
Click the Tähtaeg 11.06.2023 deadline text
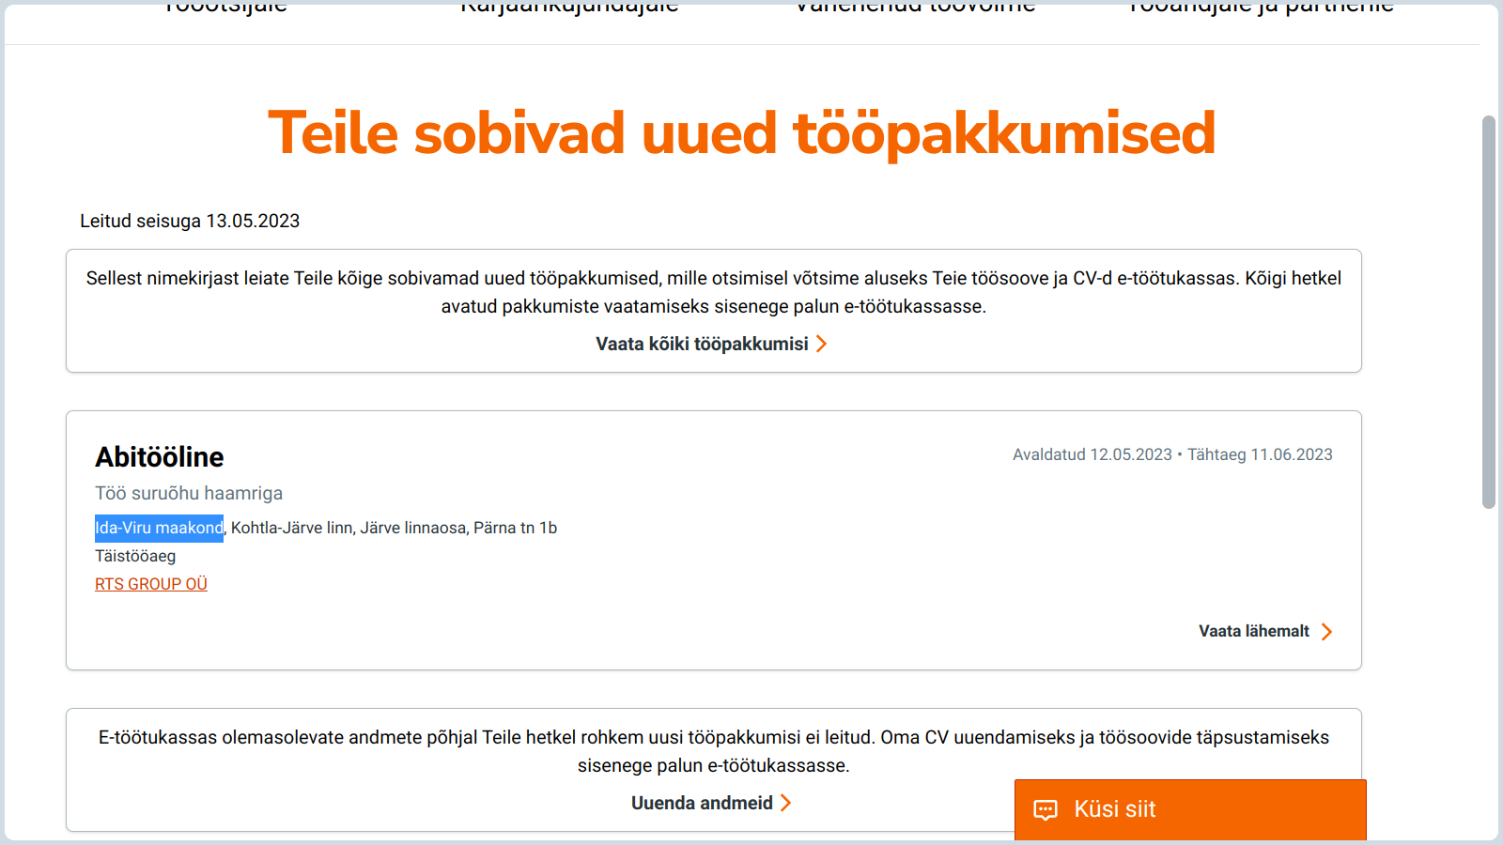(x=1260, y=454)
